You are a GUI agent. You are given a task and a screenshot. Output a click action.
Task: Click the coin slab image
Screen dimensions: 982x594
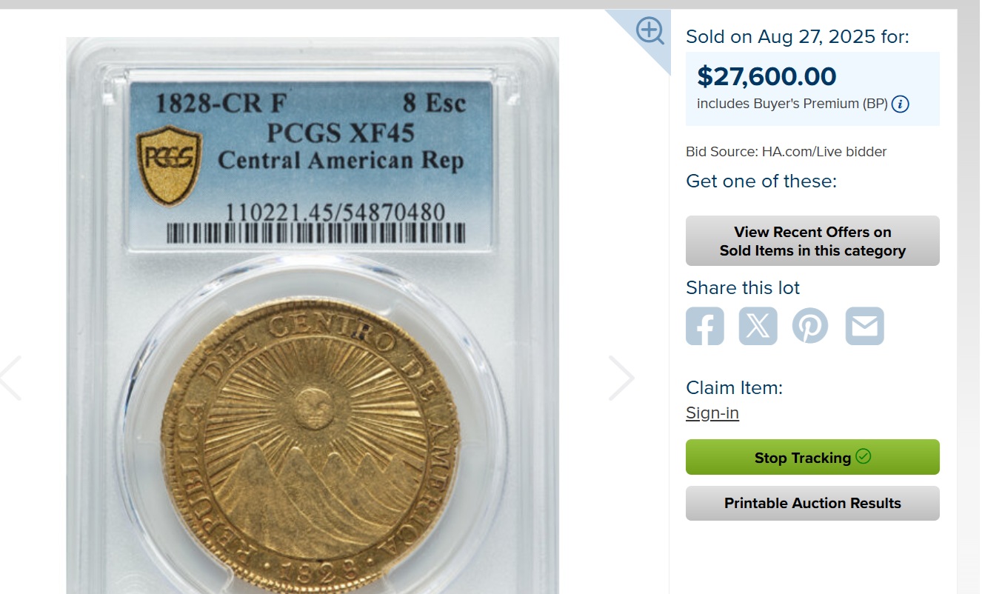(x=313, y=316)
